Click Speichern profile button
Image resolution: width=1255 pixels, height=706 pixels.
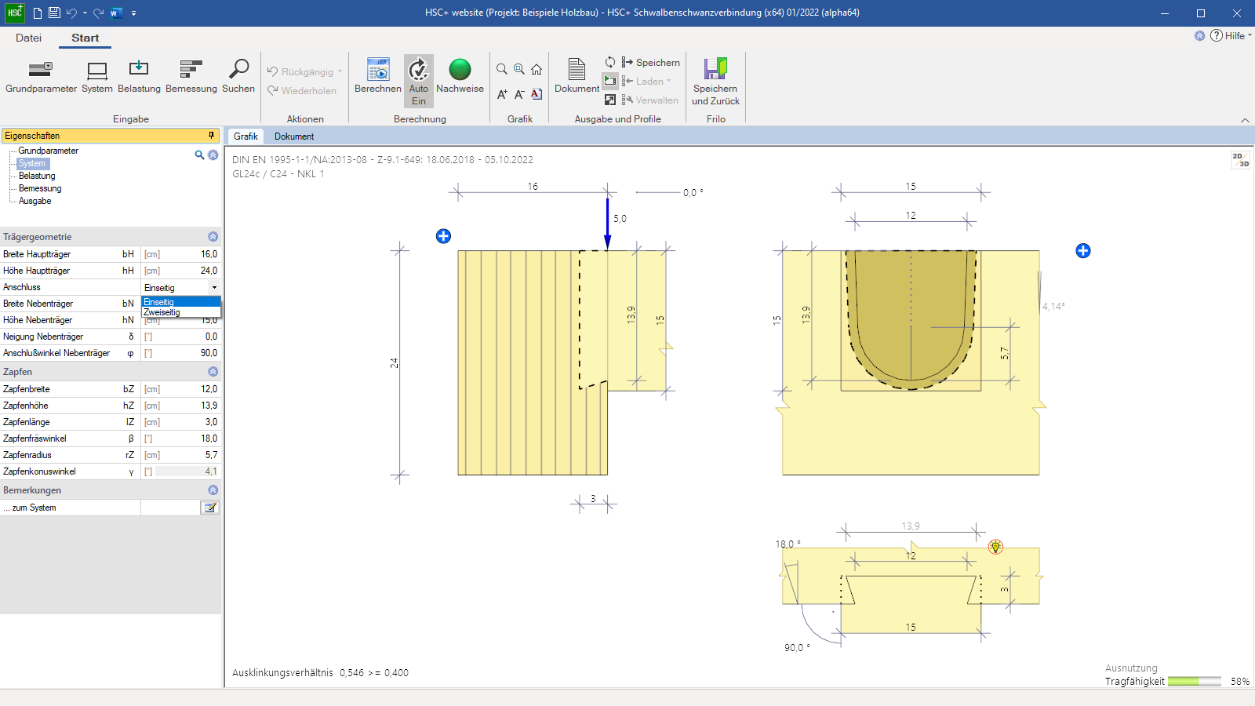pyautogui.click(x=650, y=62)
